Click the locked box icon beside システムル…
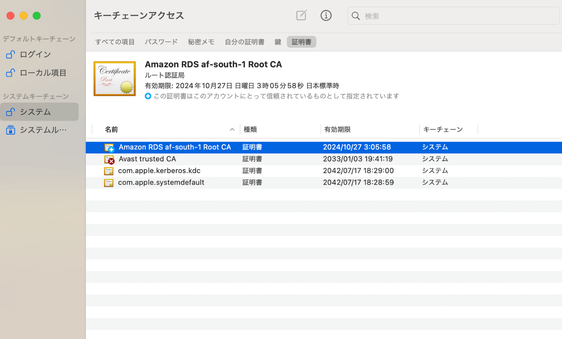The height and width of the screenshot is (339, 562). pos(11,130)
